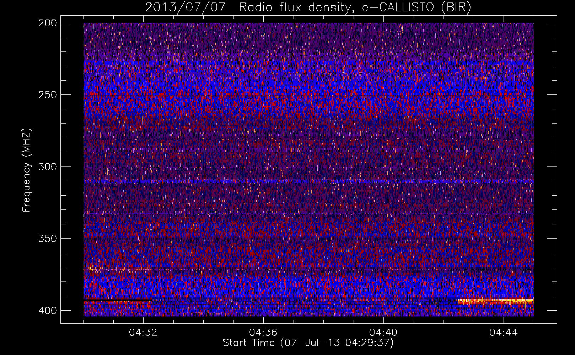Click the date 2013/07/07 in the title

click(186, 7)
